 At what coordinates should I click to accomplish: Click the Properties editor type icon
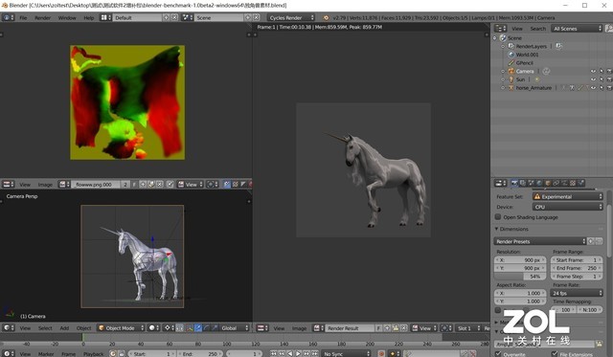pos(500,183)
